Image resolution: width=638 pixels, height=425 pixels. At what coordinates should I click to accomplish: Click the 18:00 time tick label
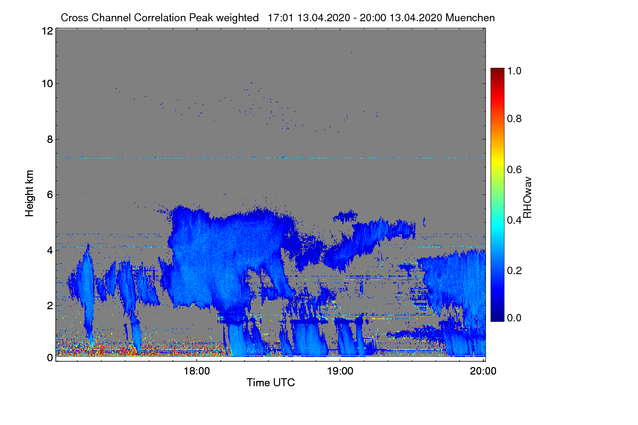point(196,371)
